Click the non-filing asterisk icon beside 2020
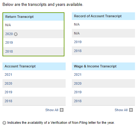 pos(16,34)
